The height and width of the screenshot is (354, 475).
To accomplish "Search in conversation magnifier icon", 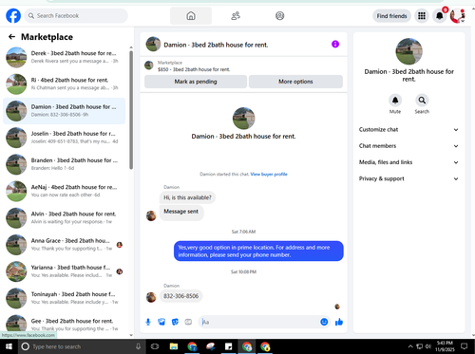I will click(x=422, y=101).
